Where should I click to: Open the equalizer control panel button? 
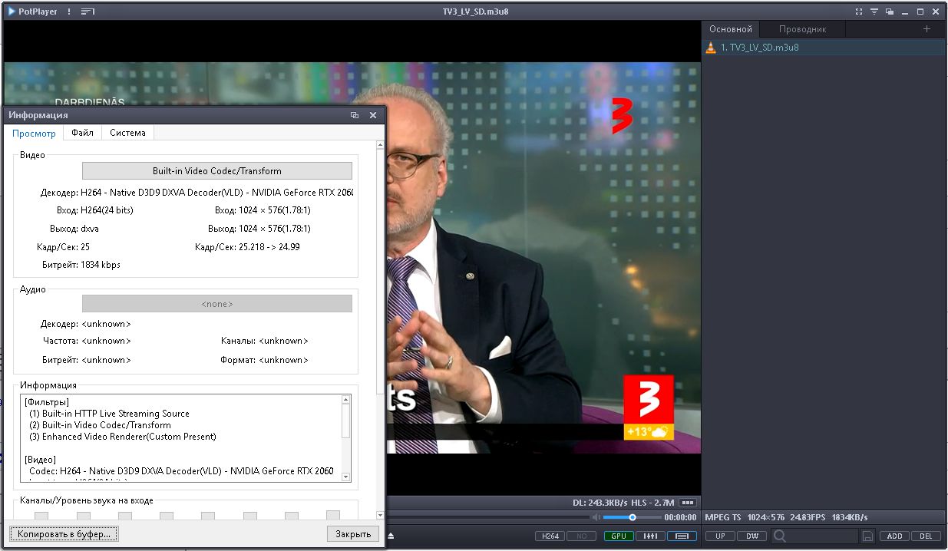tap(650, 536)
